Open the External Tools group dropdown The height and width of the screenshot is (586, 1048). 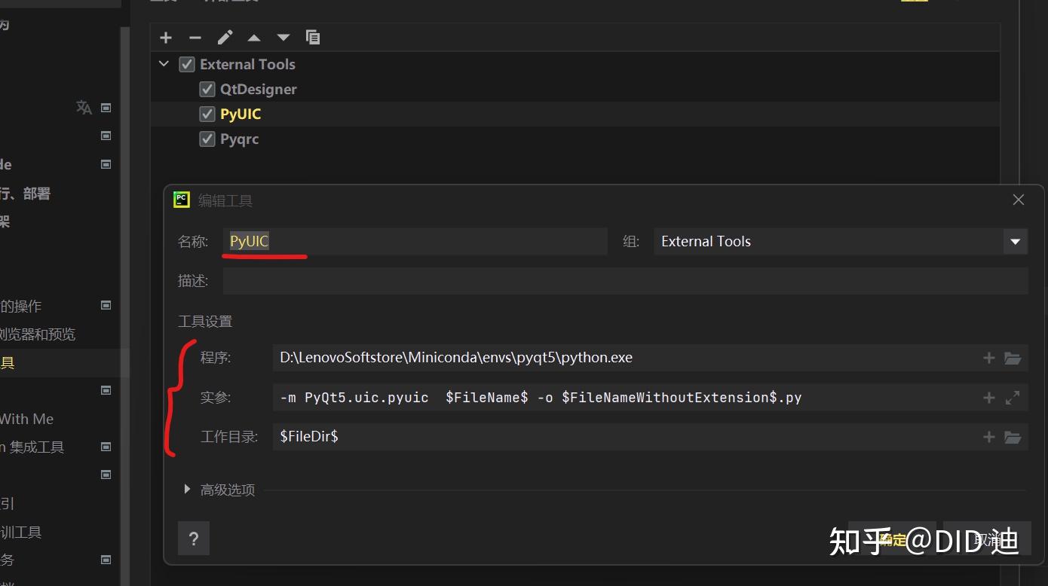[x=1015, y=242]
